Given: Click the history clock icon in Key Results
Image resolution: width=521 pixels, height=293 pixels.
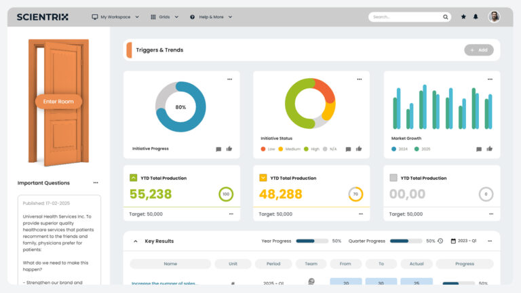Looking at the screenshot, I should [440, 241].
